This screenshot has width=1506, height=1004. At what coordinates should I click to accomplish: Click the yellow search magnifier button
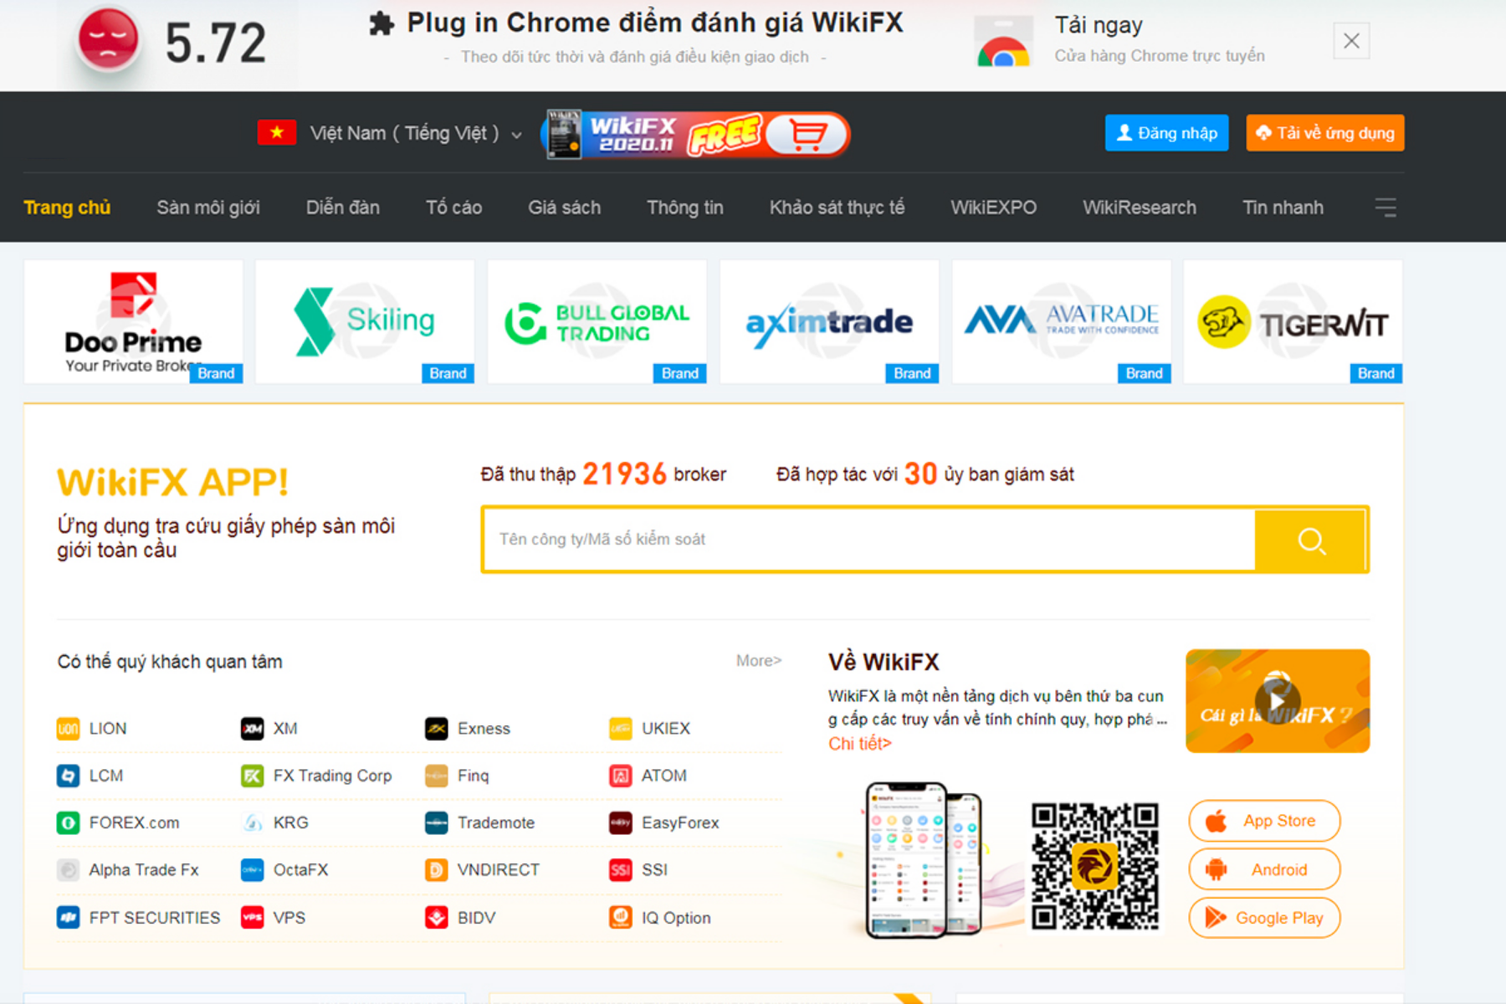tap(1310, 540)
